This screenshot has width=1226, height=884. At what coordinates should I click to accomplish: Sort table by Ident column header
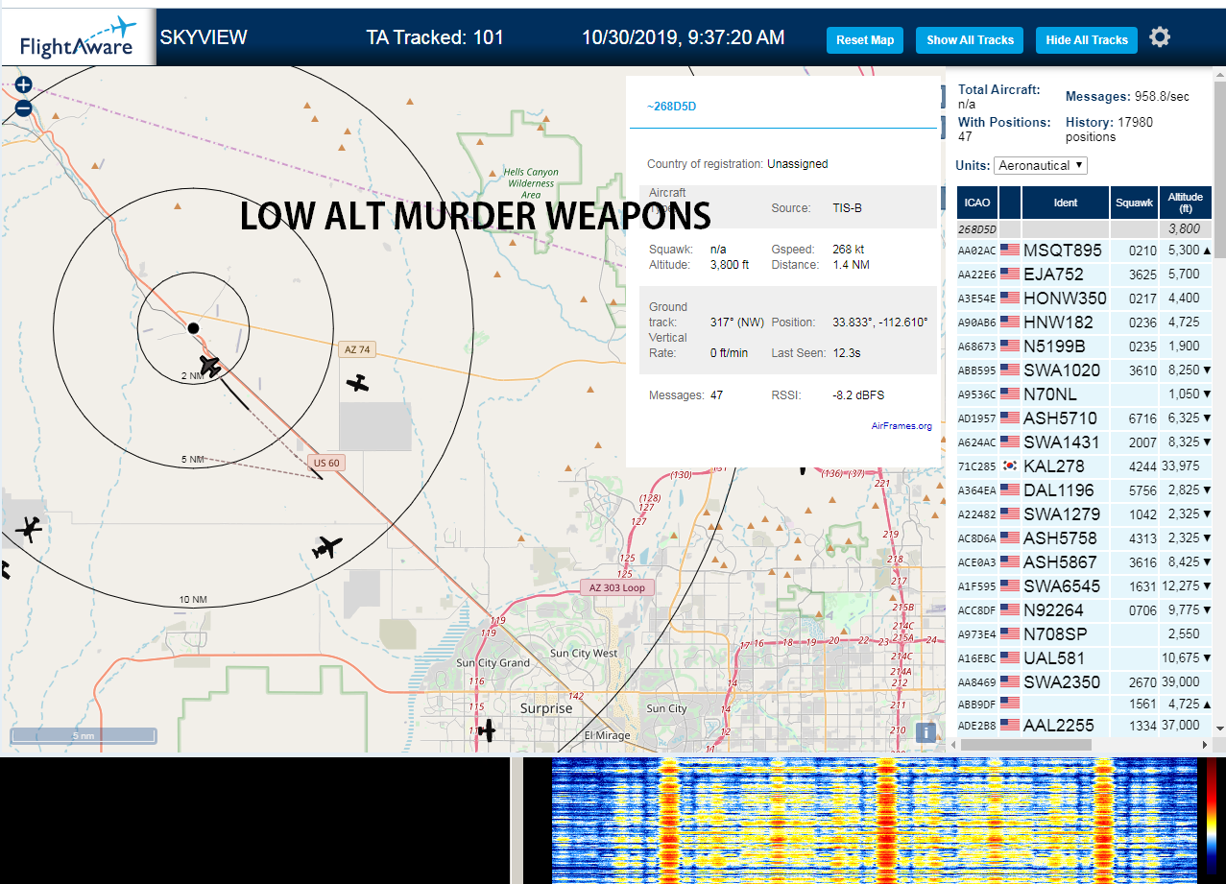point(1066,203)
